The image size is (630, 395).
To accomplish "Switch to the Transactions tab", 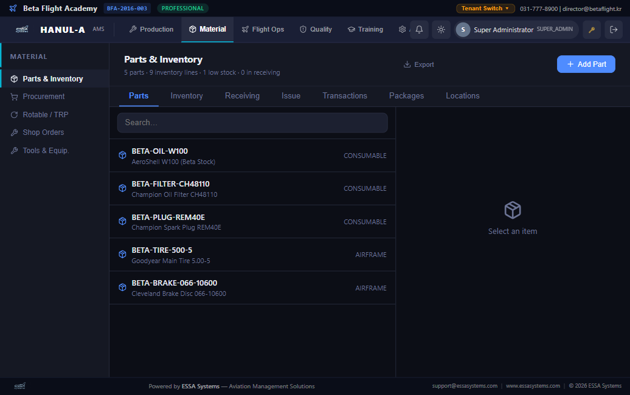I will tap(345, 96).
